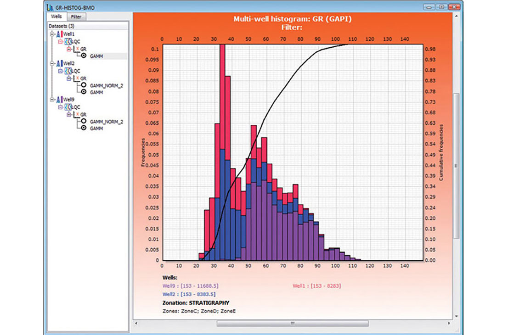Select GAMM_NORM_2 radio button under Well2

pos(84,85)
